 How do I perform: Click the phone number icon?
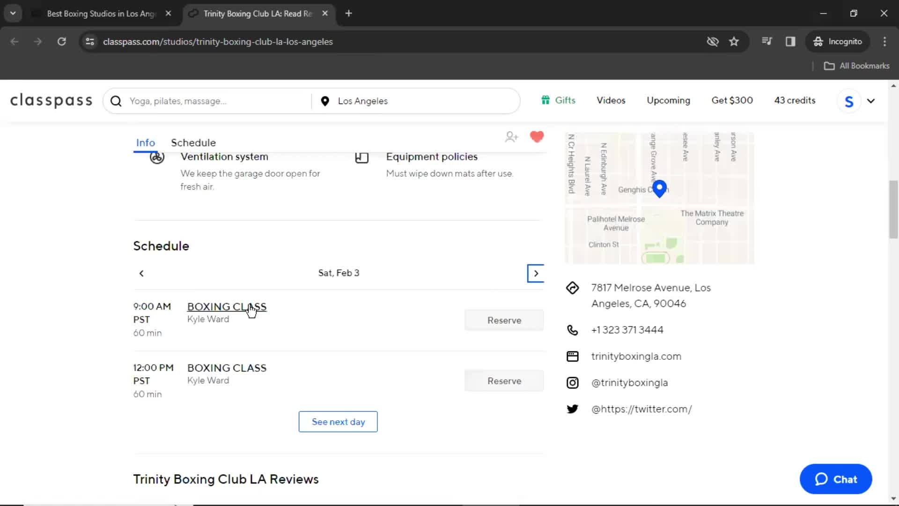point(572,329)
